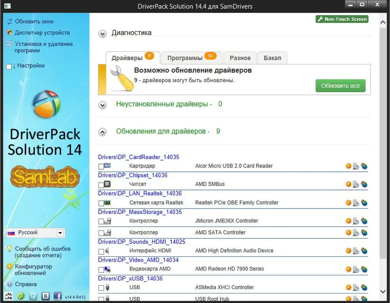
Task: Tick the Realtek PCIe GBE Family Controller checkbox
Action: pyautogui.click(x=101, y=203)
